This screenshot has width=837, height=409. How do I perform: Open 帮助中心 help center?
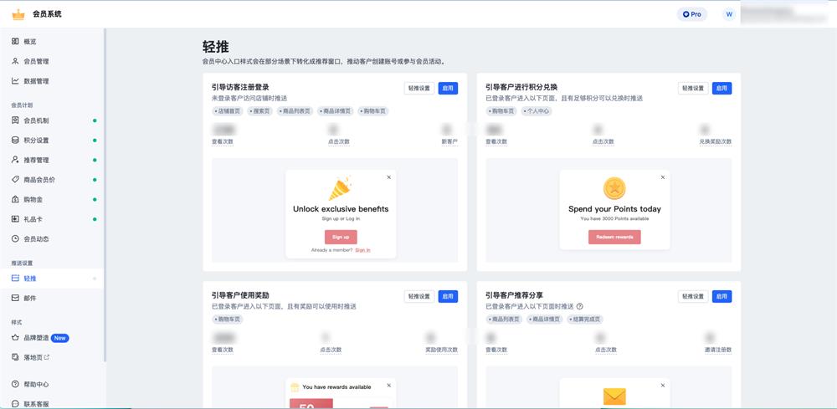(36, 385)
